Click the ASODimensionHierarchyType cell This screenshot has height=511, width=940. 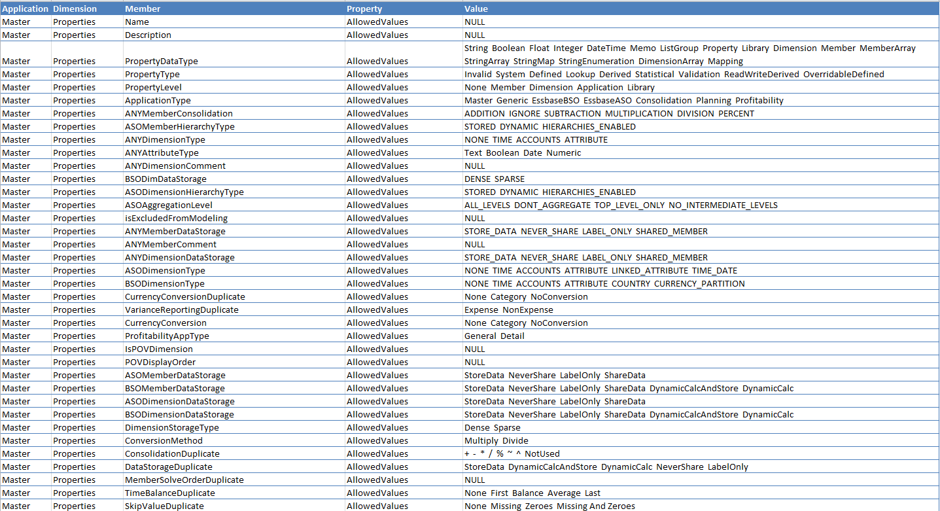(x=234, y=192)
